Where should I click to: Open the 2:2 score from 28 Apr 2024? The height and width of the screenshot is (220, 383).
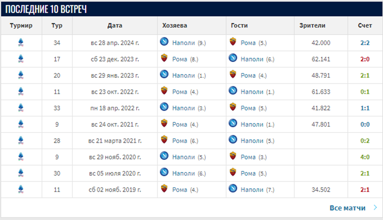tap(365, 43)
